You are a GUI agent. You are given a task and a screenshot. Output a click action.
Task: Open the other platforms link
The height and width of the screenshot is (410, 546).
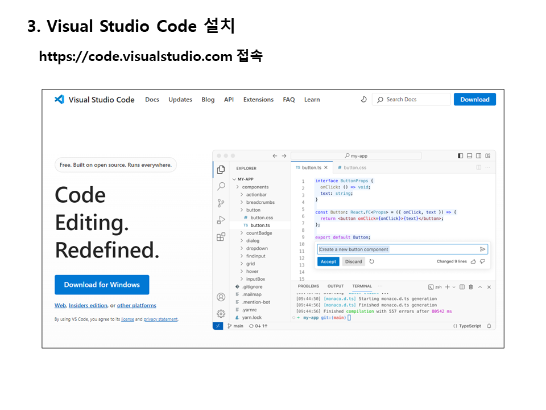[x=136, y=305]
